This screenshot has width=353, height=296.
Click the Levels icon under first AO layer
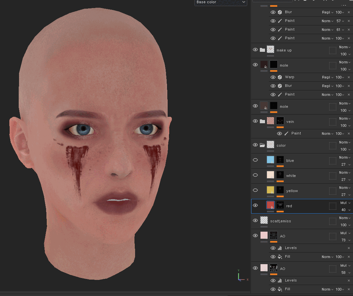(280, 248)
